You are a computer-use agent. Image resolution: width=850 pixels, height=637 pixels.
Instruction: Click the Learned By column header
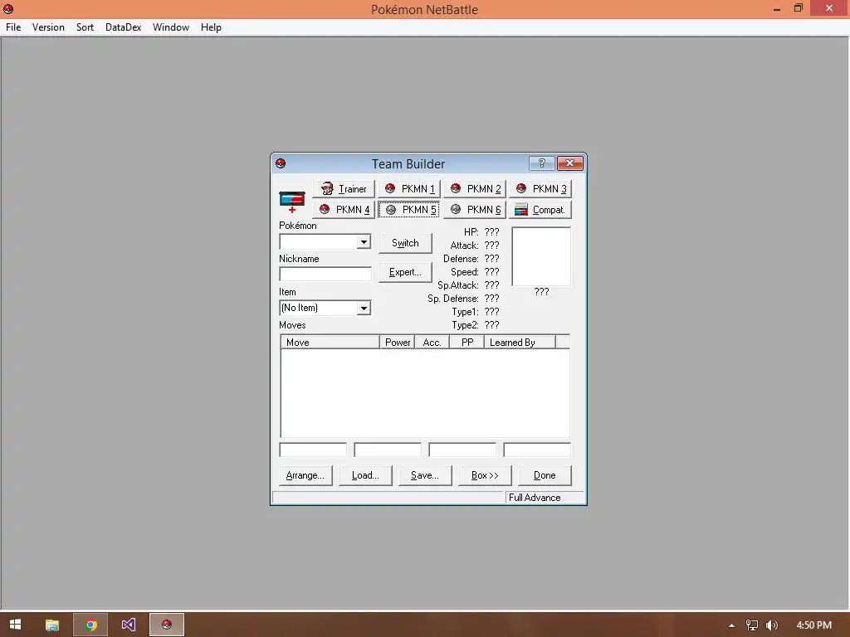coord(520,343)
